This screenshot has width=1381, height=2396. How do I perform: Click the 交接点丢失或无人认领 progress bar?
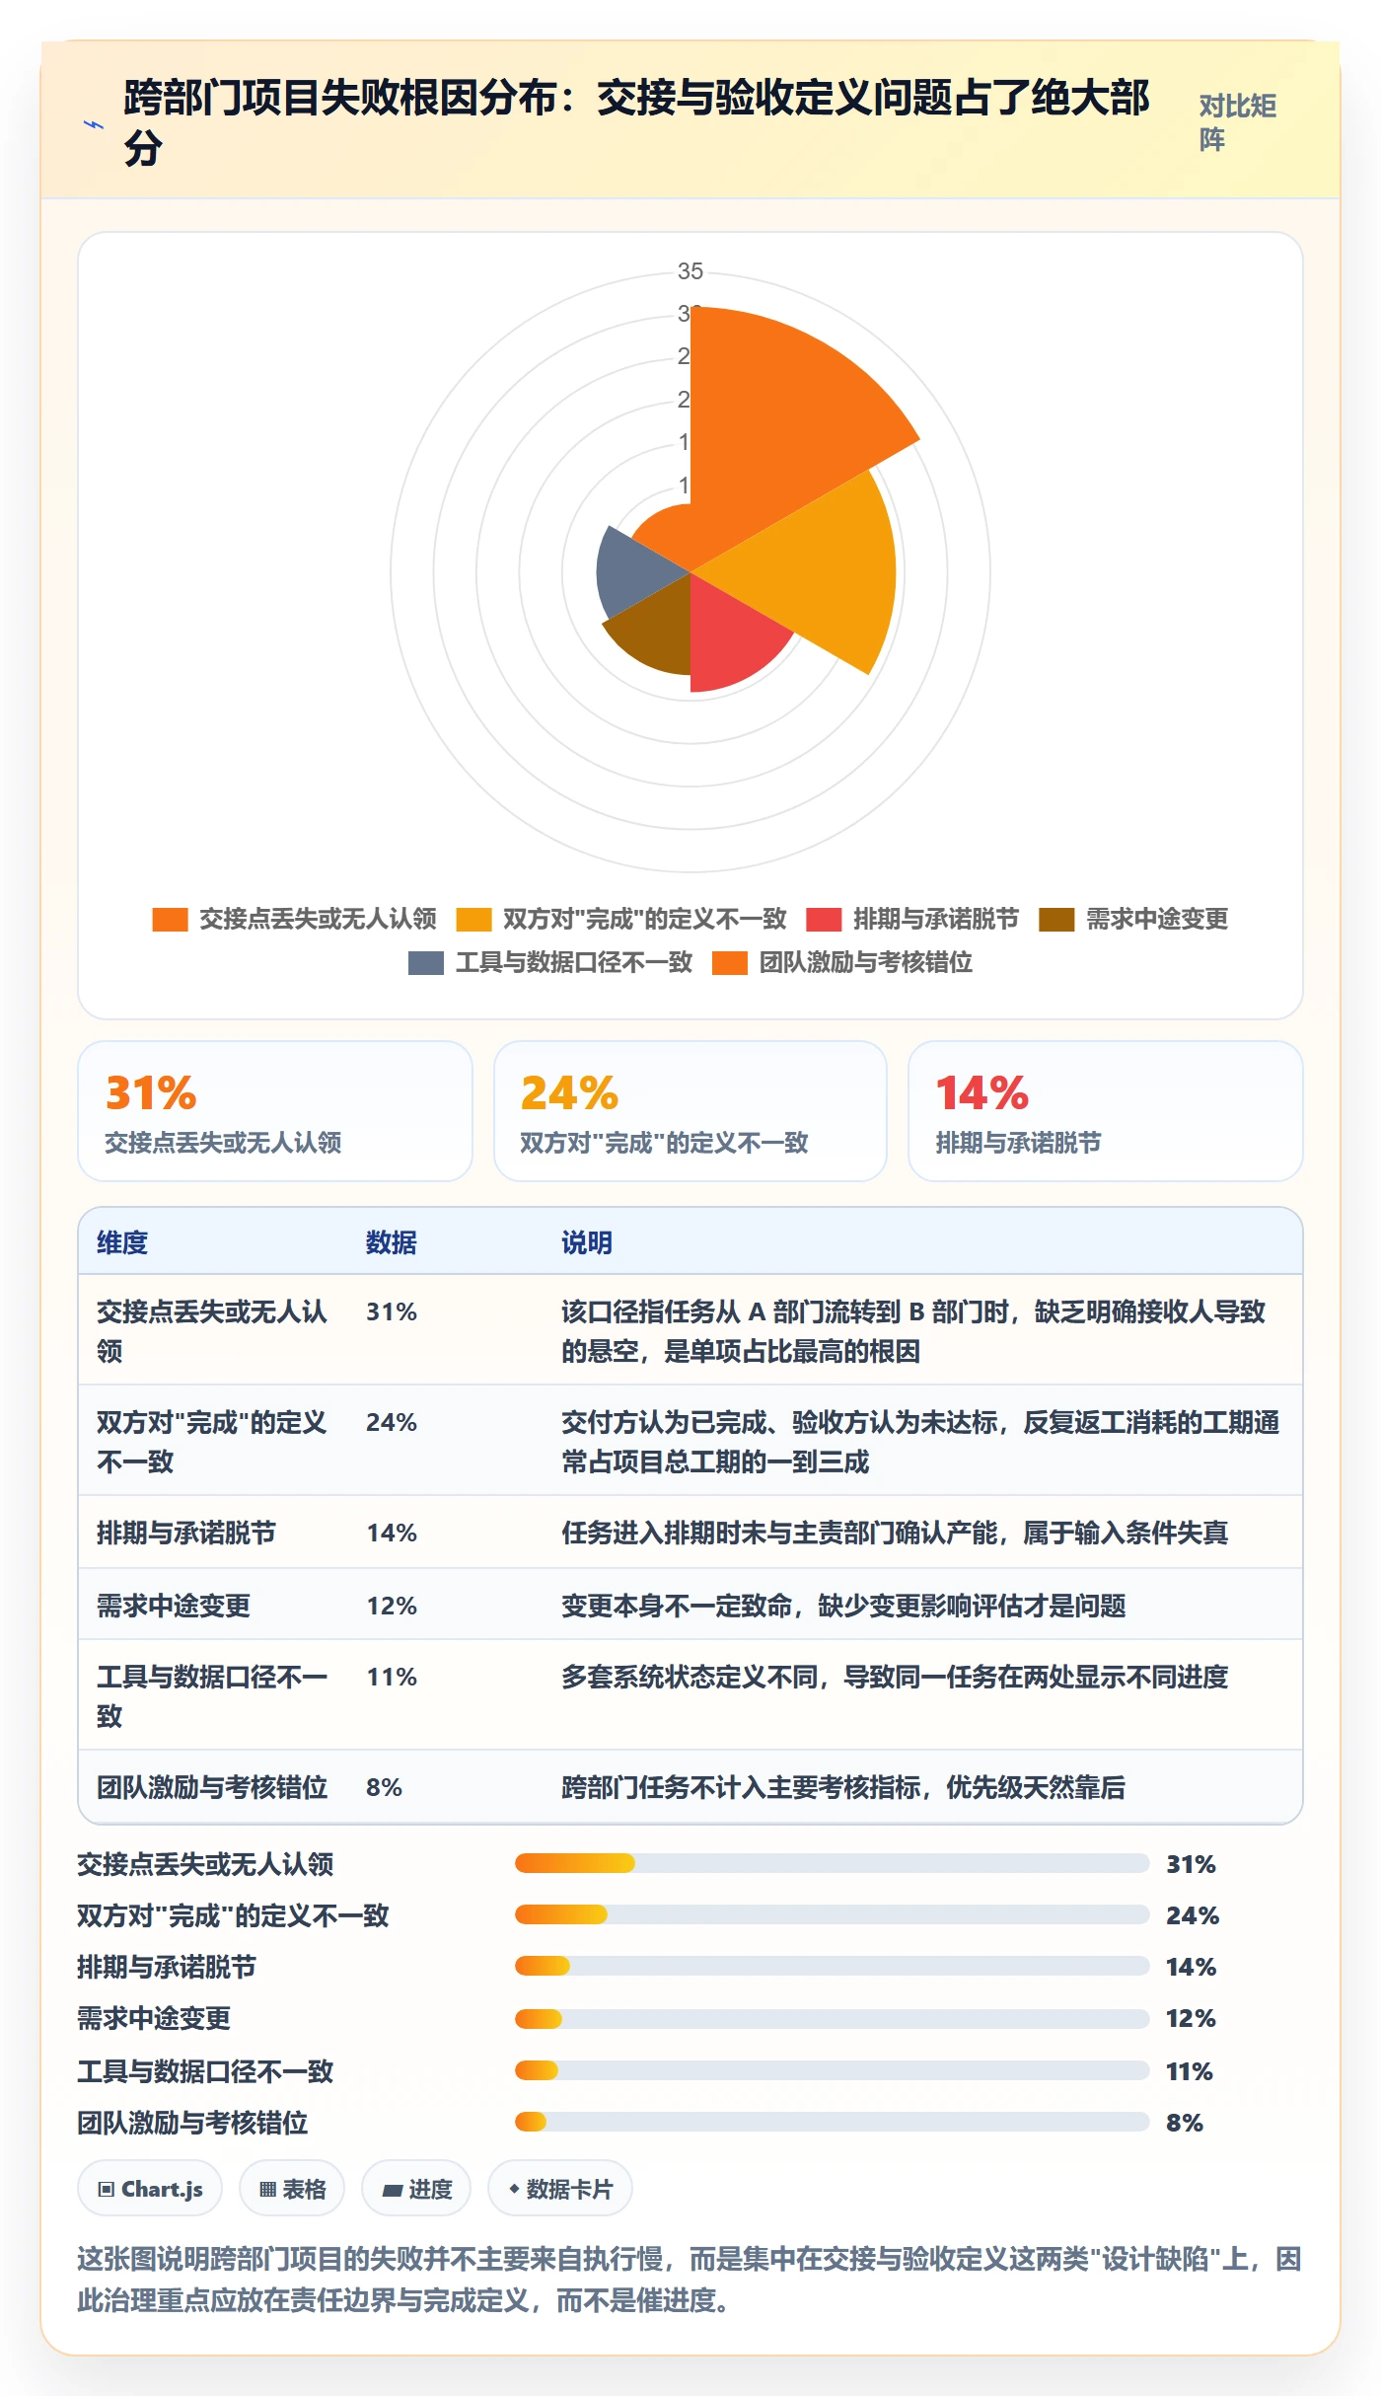[832, 1863]
